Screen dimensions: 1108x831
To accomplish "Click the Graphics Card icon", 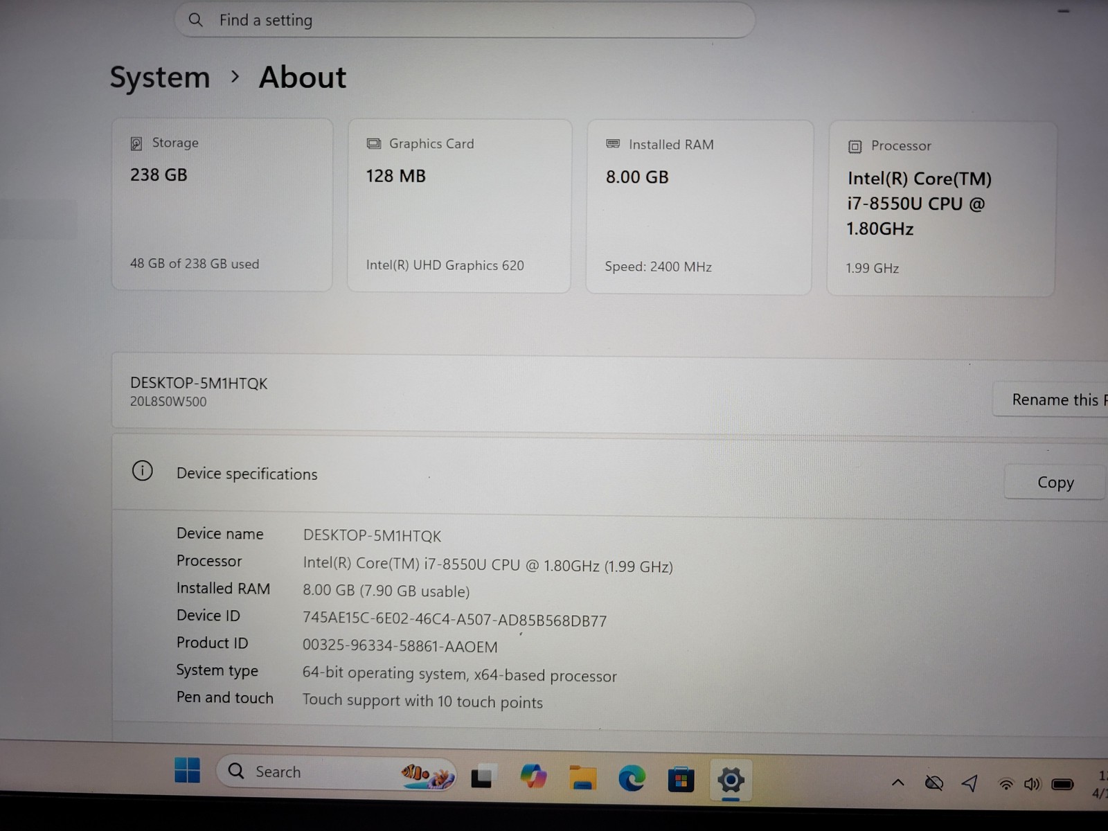I will coord(374,143).
